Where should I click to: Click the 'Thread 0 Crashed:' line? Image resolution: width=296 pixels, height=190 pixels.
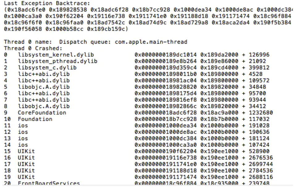[x=33, y=48]
